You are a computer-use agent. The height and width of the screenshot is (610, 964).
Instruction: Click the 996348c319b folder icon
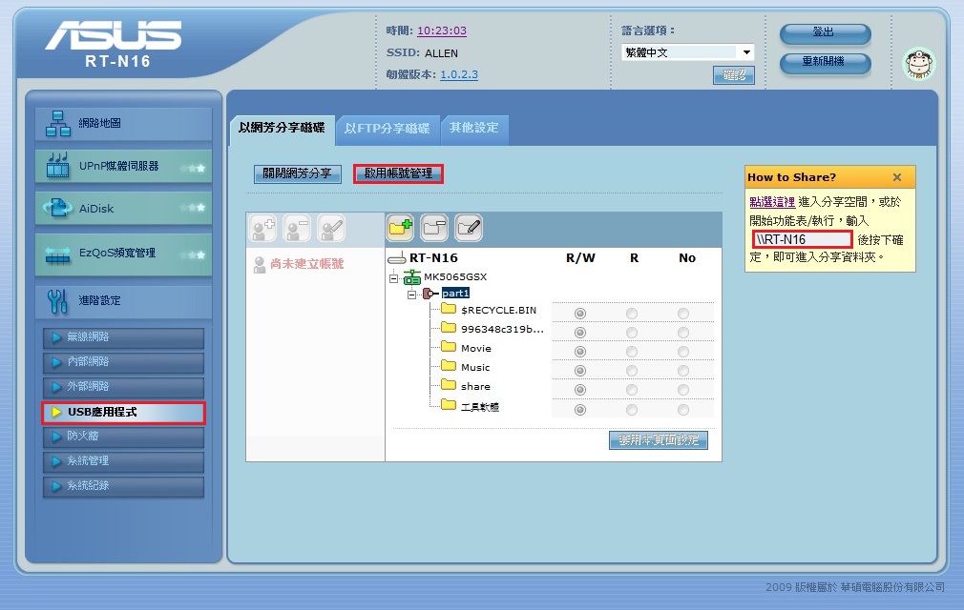(449, 328)
